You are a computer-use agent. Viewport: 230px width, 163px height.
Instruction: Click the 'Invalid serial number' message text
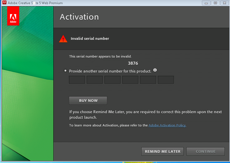click(90, 38)
